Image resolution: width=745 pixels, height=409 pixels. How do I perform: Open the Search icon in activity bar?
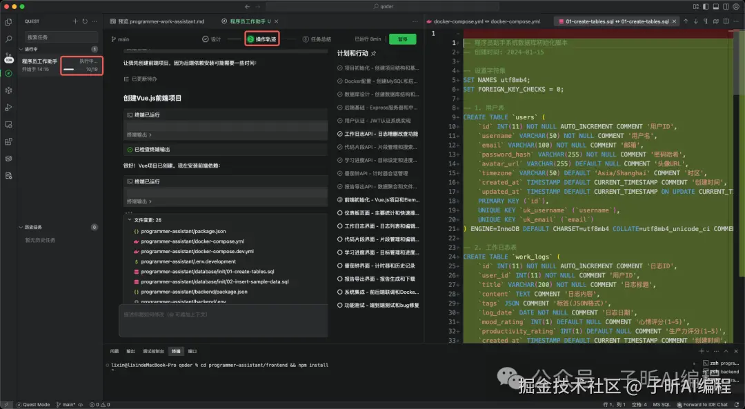[8, 39]
